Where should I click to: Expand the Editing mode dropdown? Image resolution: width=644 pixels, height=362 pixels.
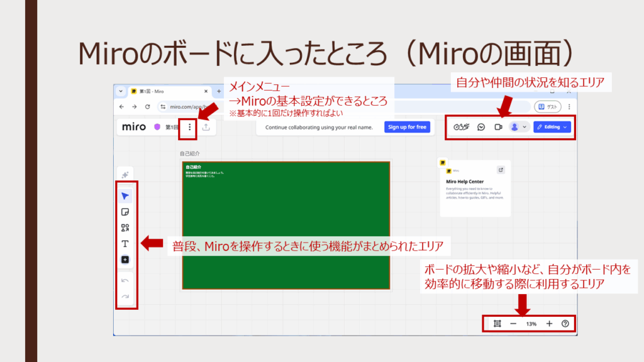[552, 127]
